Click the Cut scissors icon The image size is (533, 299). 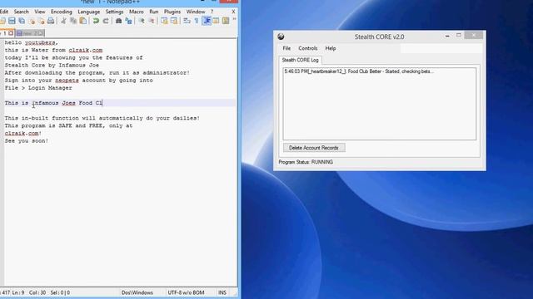point(63,21)
